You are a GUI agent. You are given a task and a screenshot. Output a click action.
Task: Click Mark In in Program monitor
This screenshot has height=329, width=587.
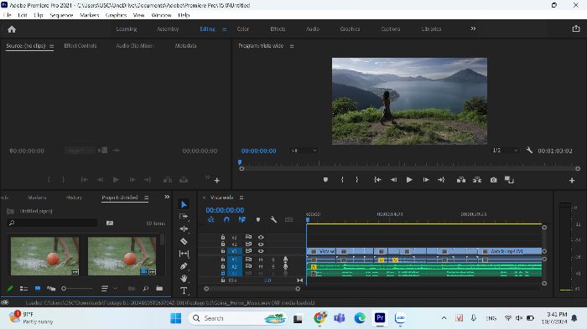point(342,180)
